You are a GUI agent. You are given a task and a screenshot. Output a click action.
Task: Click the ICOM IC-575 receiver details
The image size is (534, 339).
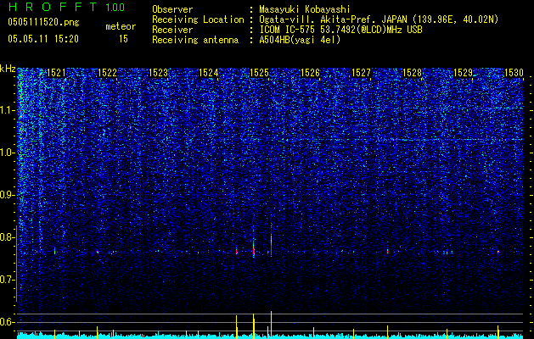pos(340,30)
